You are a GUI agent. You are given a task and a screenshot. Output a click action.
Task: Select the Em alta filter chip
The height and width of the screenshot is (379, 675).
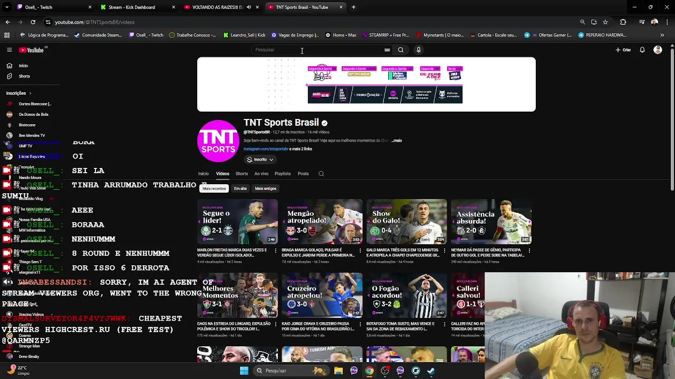[x=240, y=188]
